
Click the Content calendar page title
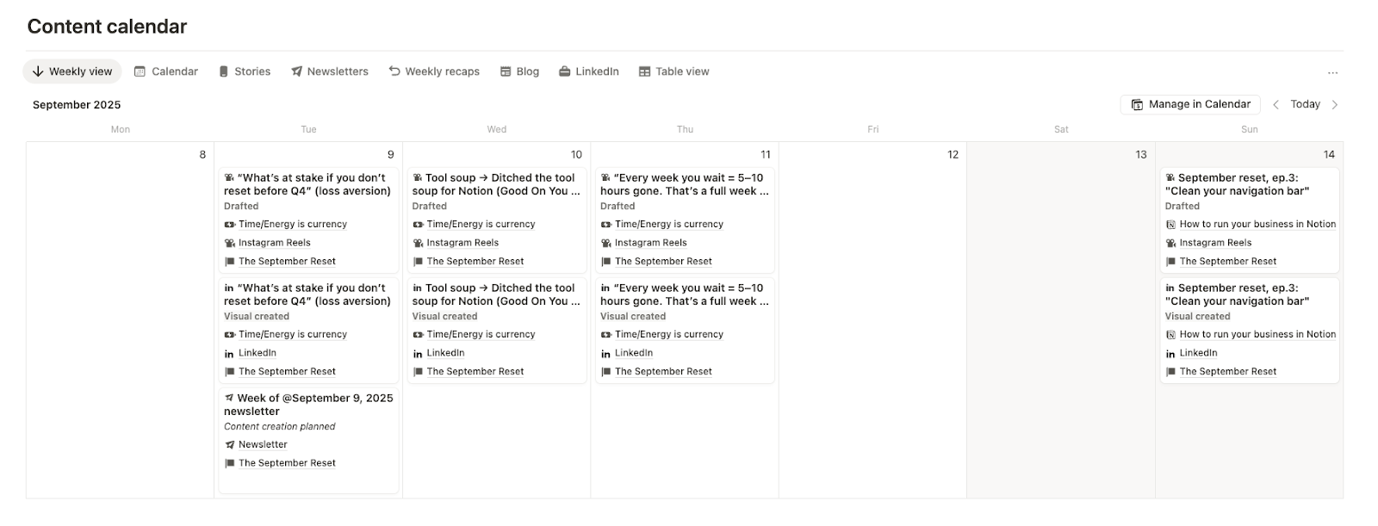click(107, 27)
